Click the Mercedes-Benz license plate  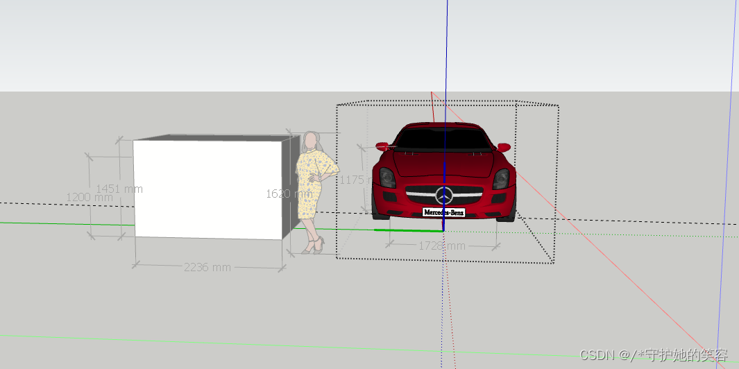pyautogui.click(x=443, y=212)
